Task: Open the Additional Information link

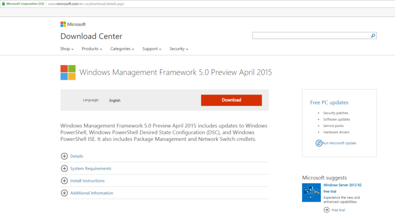Action: [x=92, y=193]
